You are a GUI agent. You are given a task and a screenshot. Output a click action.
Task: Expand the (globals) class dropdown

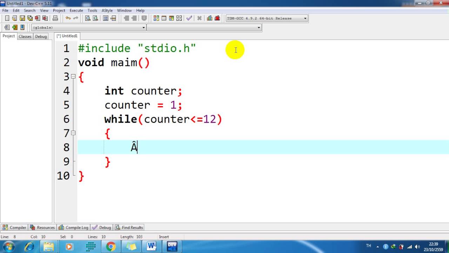tap(143, 27)
